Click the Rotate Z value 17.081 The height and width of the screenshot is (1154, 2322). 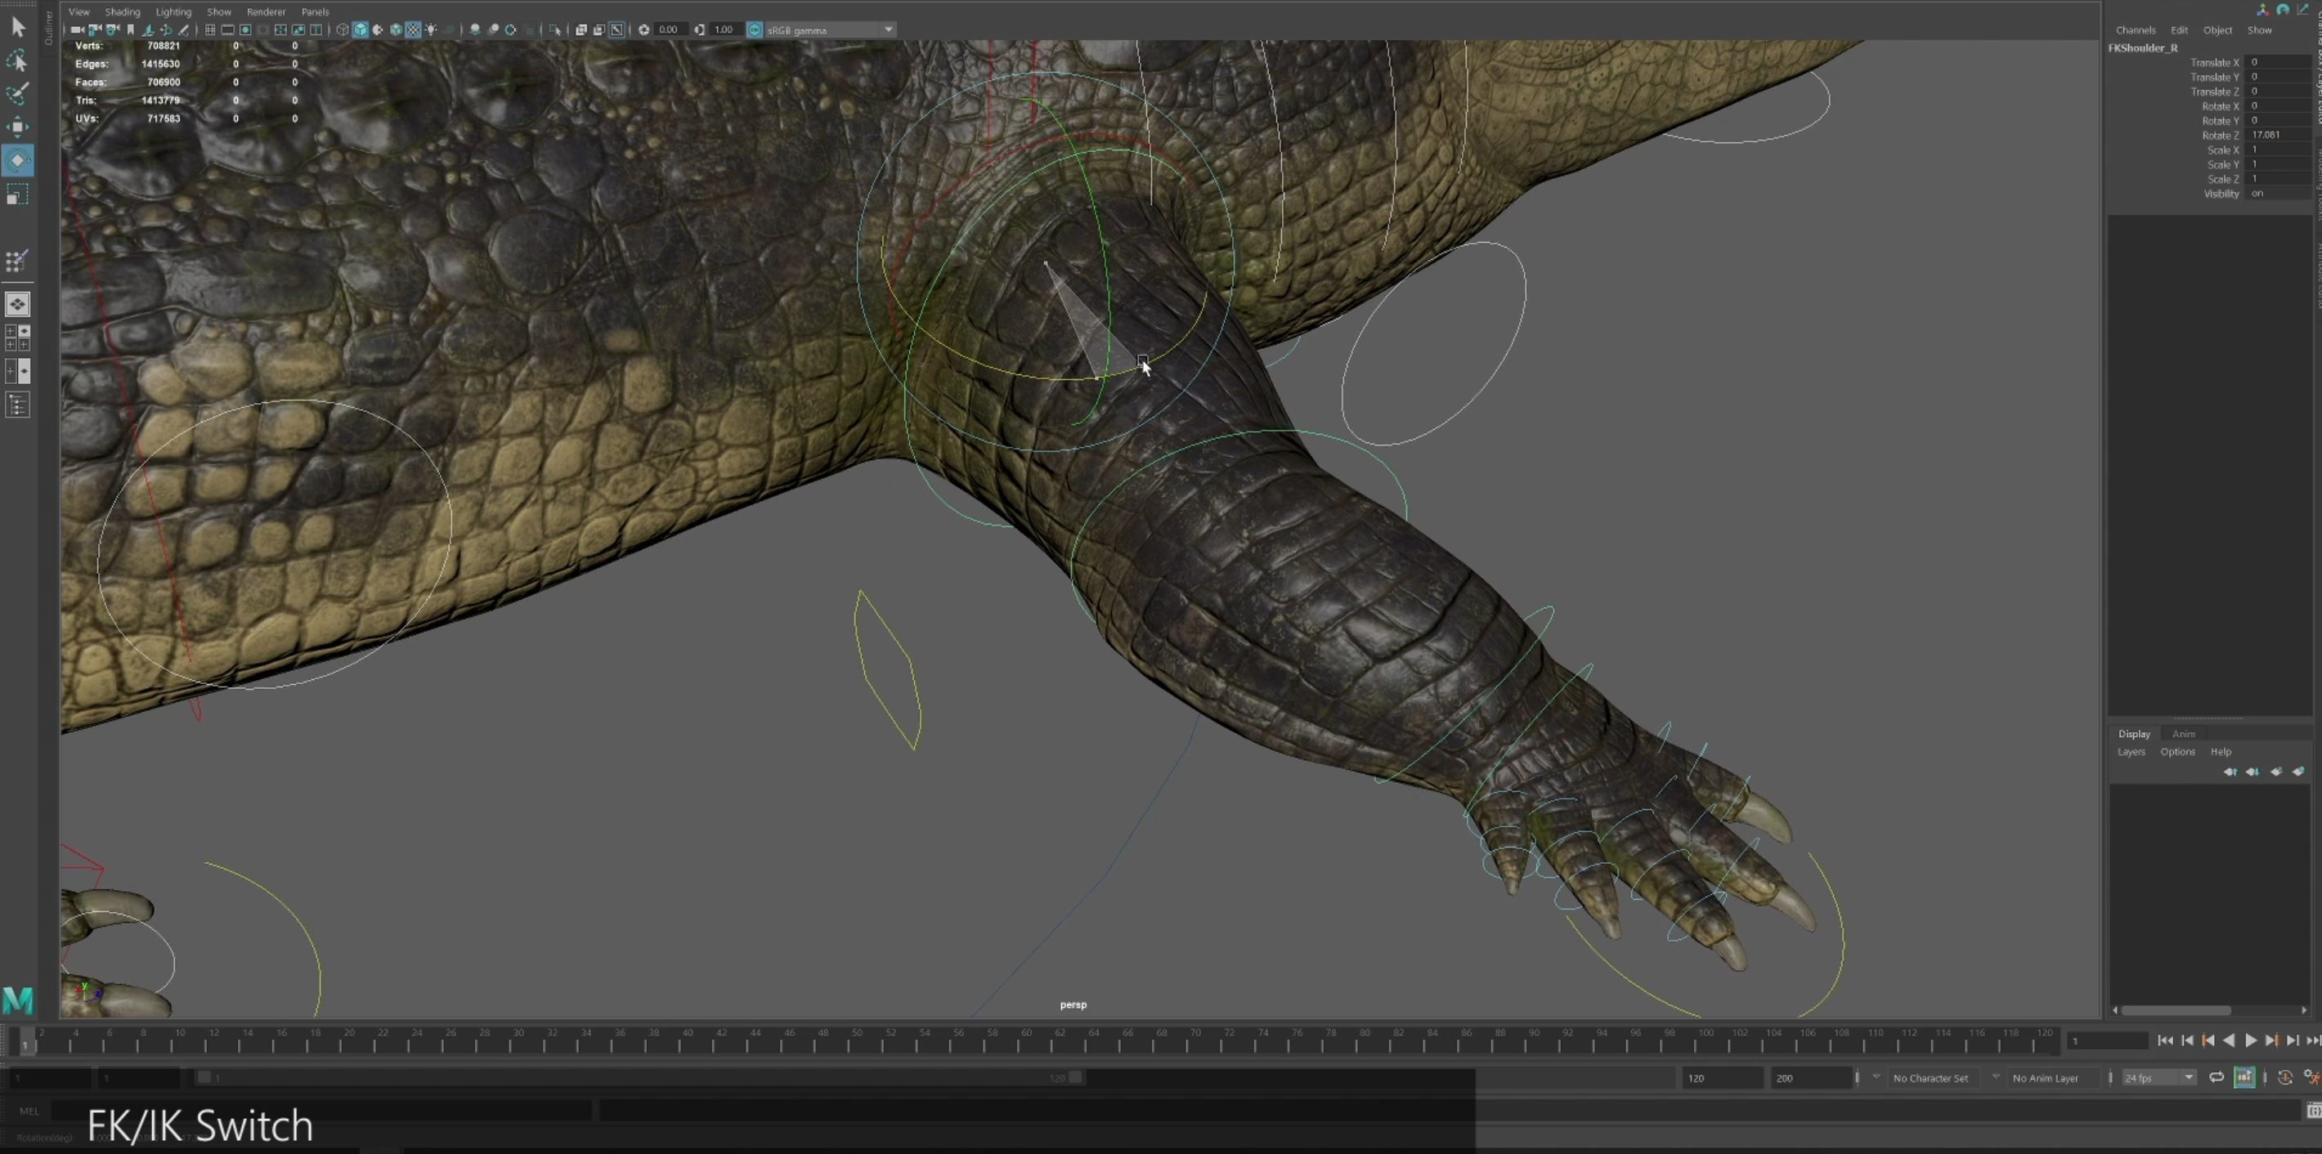point(2279,135)
